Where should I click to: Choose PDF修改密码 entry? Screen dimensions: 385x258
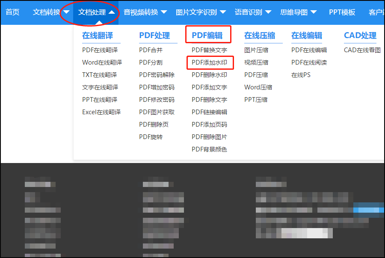click(157, 100)
